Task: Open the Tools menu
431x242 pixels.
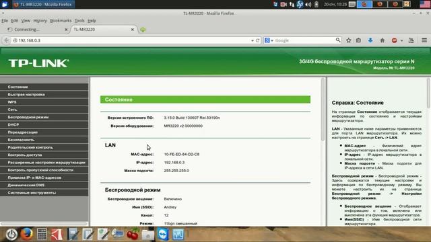Action: (79, 21)
